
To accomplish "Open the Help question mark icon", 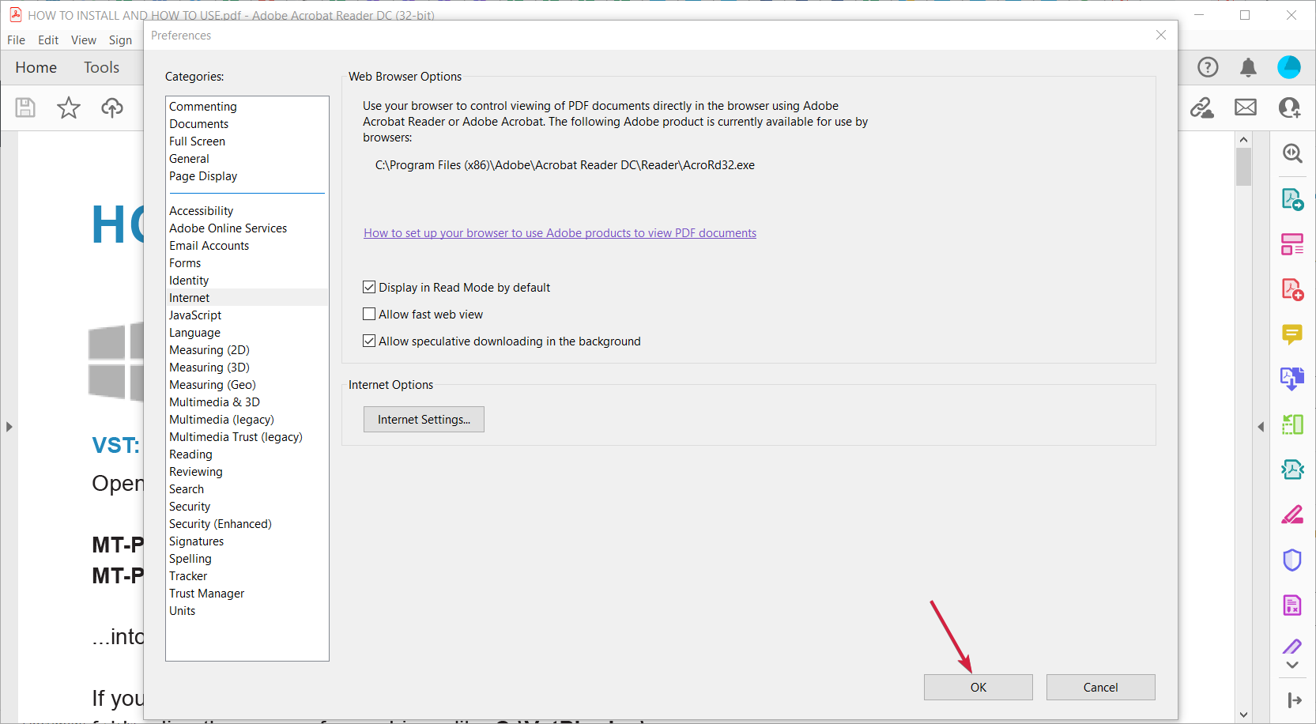I will (x=1208, y=67).
